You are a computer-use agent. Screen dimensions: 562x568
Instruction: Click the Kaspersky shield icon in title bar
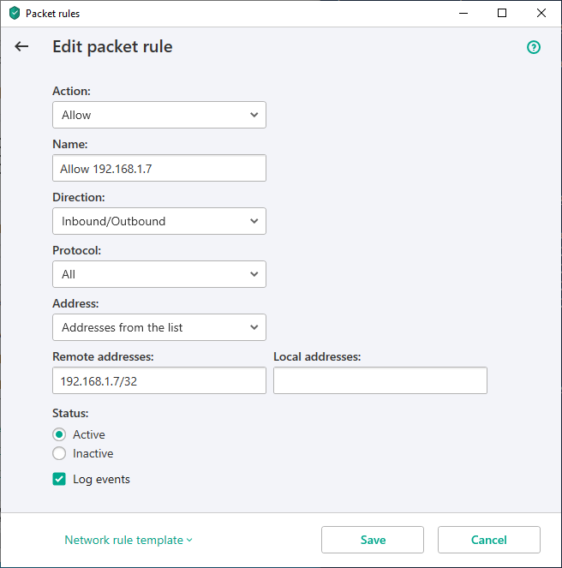[x=15, y=13]
